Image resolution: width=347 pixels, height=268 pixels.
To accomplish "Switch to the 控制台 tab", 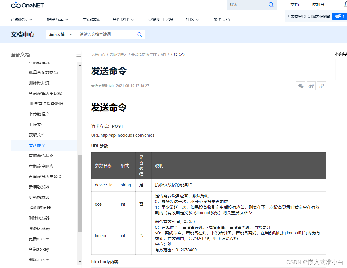I will (318, 4).
